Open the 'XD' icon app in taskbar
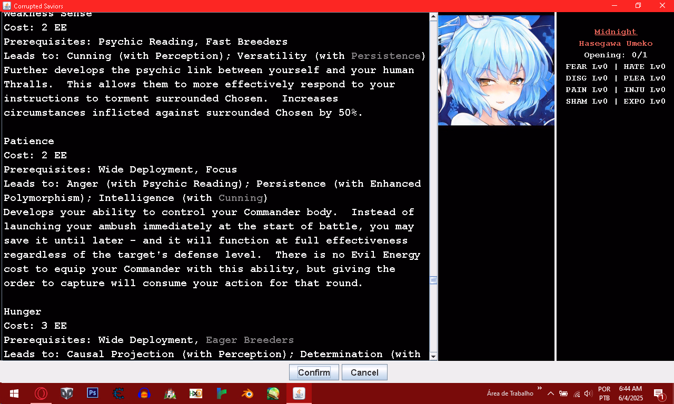 pyautogui.click(x=196, y=393)
